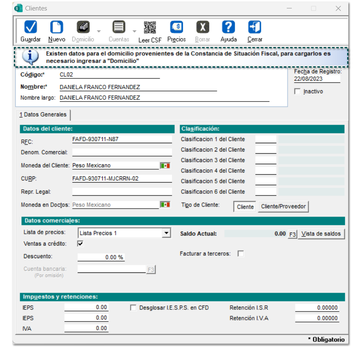Click the first IEPS value field
The width and height of the screenshot is (353, 348).
[x=86, y=307]
